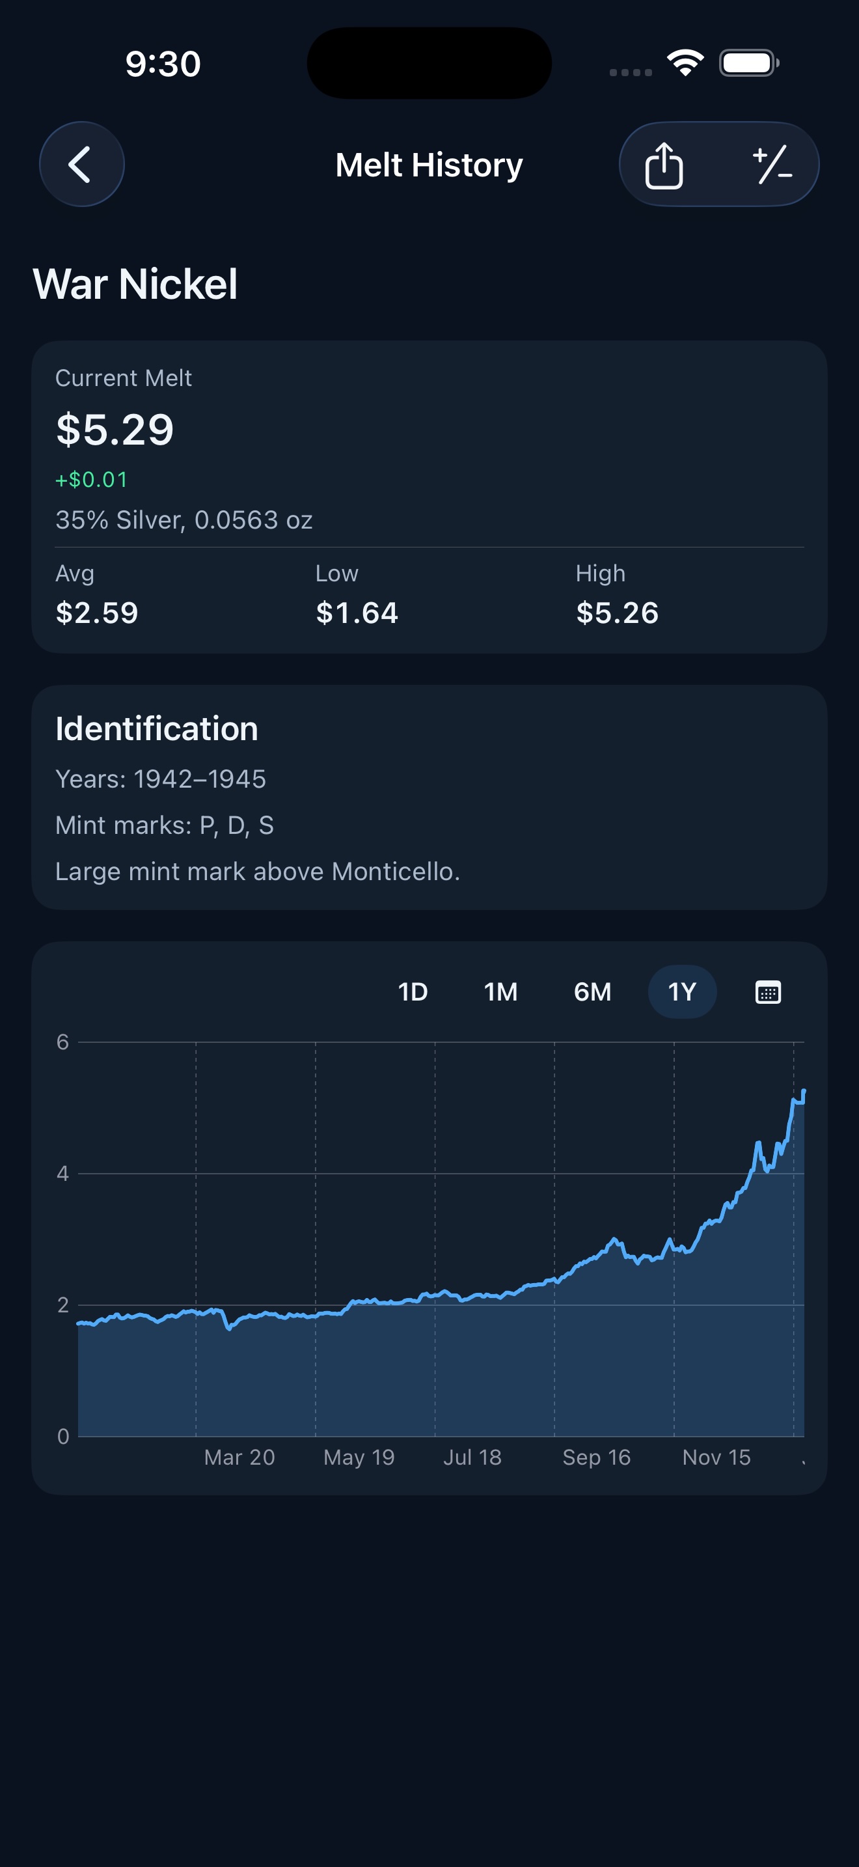Tap the Sep 16 chart axis label
Viewport: 859px width, 1867px height.
coord(596,1457)
